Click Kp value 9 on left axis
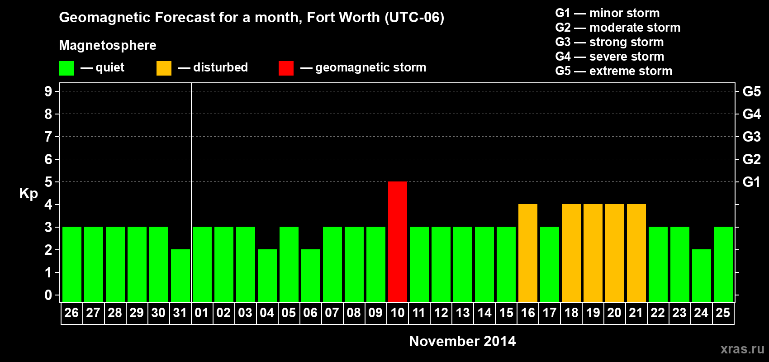Viewport: 769px width, 362px height. (48, 91)
